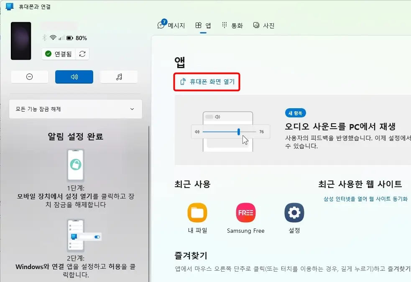Click the Wi-Fi signal icon
This screenshot has height=282, width=411.
[x=52, y=38]
